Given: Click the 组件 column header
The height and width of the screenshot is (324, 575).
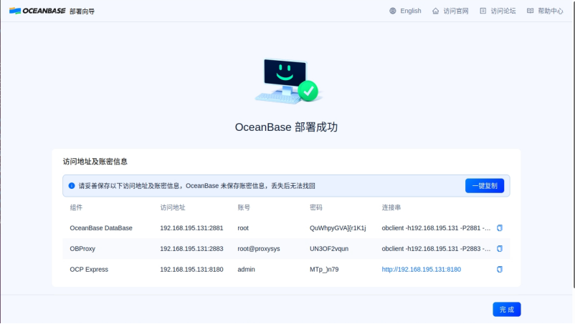Looking at the screenshot, I should coord(76,207).
